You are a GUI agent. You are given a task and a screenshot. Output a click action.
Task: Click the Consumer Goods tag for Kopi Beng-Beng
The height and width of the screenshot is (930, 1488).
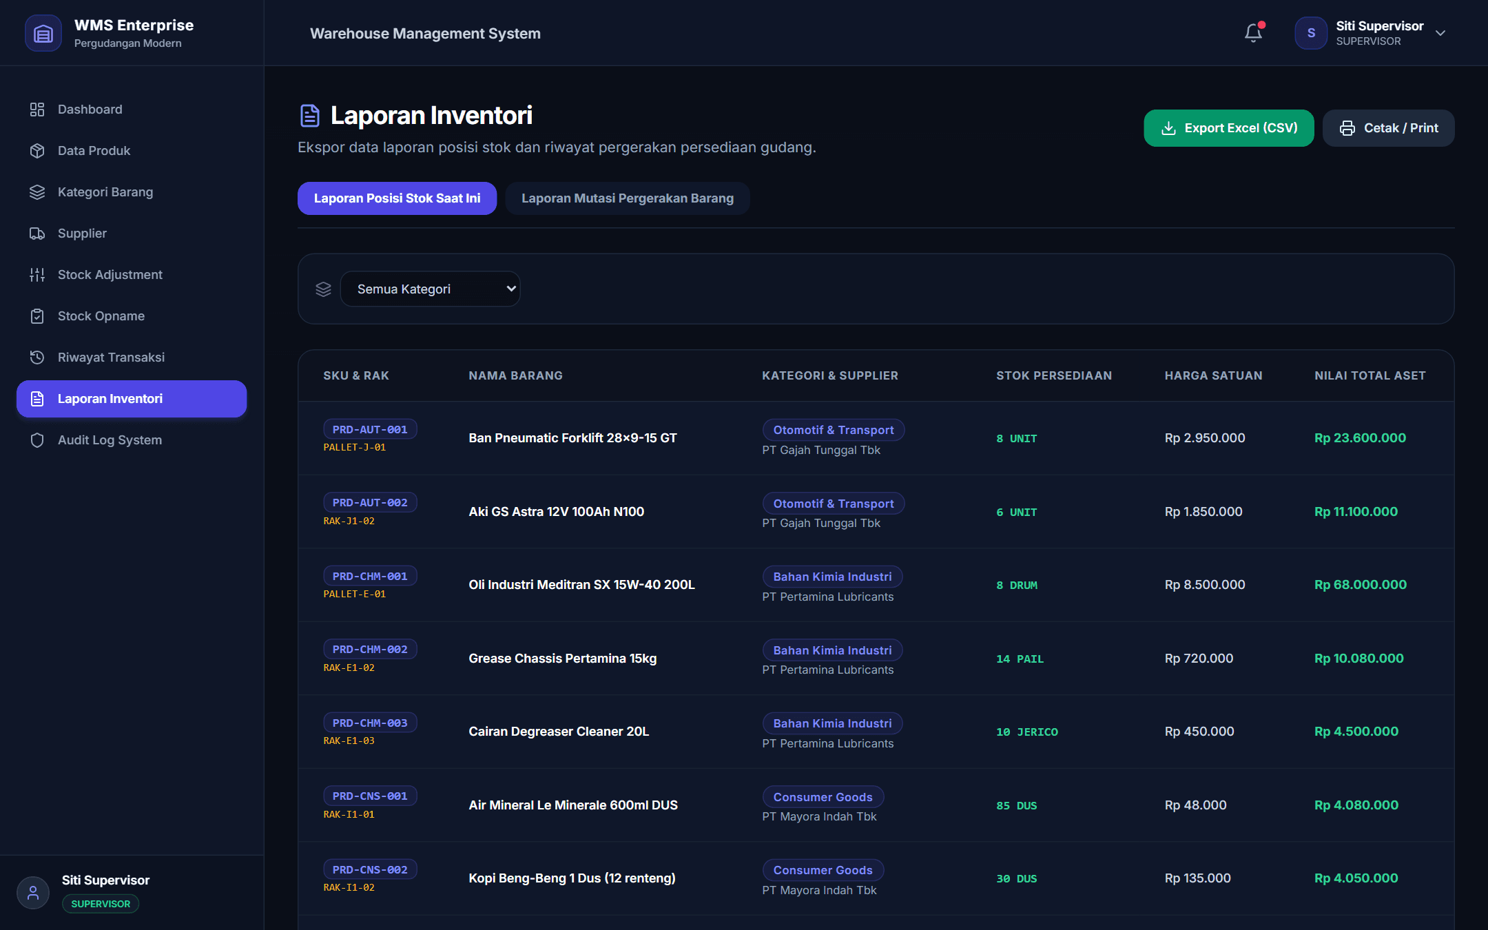823,870
